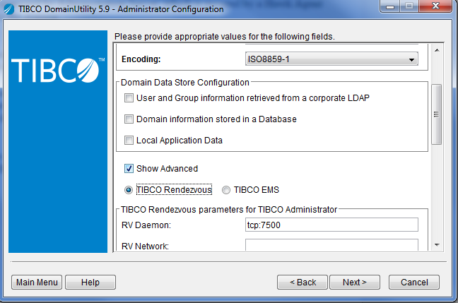
Task: Click the Next button
Action: (x=355, y=283)
